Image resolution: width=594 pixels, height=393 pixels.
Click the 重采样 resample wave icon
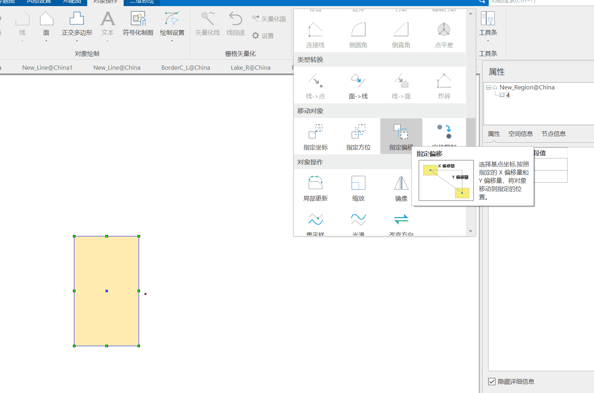coord(315,219)
